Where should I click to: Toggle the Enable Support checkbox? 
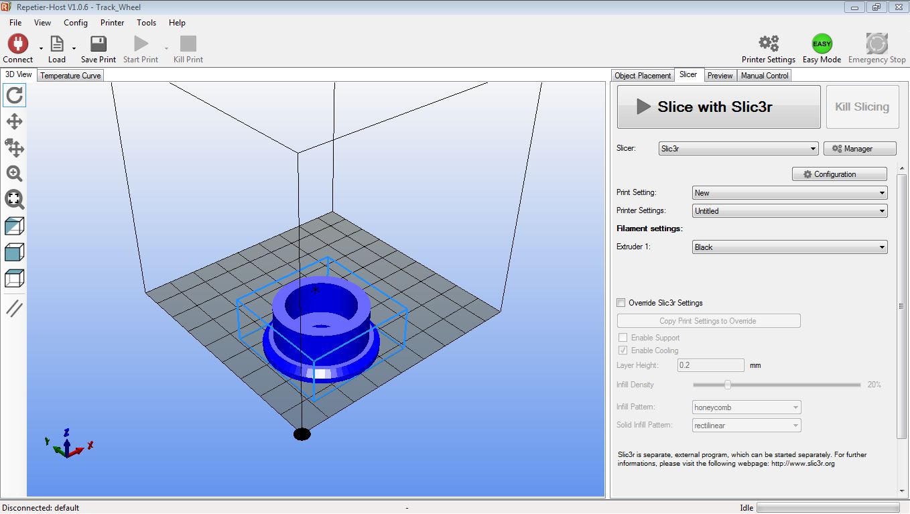(623, 338)
